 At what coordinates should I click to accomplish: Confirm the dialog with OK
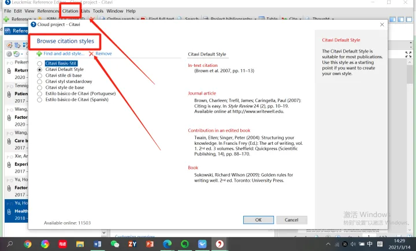coord(258,220)
